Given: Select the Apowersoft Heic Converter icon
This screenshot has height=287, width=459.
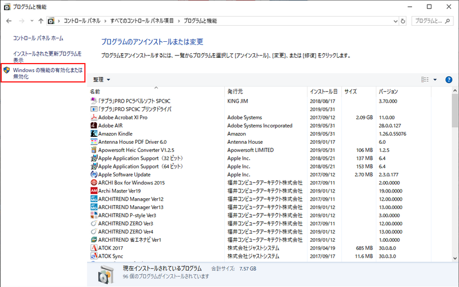Looking at the screenshot, I should [94, 150].
